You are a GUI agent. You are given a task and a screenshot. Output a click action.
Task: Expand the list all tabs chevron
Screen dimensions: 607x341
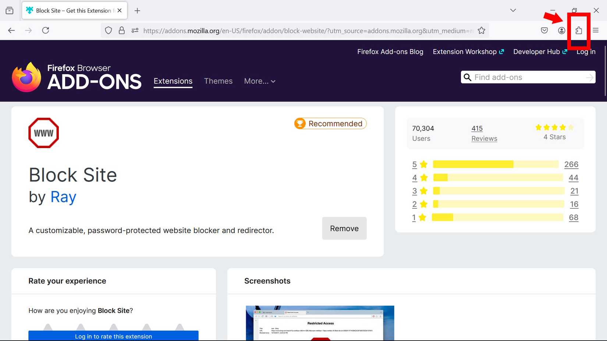[513, 10]
